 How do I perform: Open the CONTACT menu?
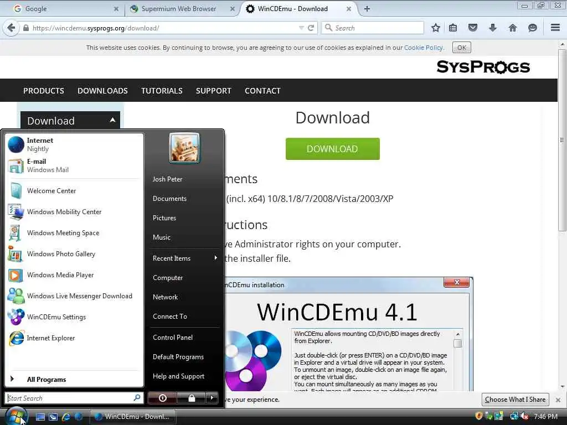[x=262, y=91]
